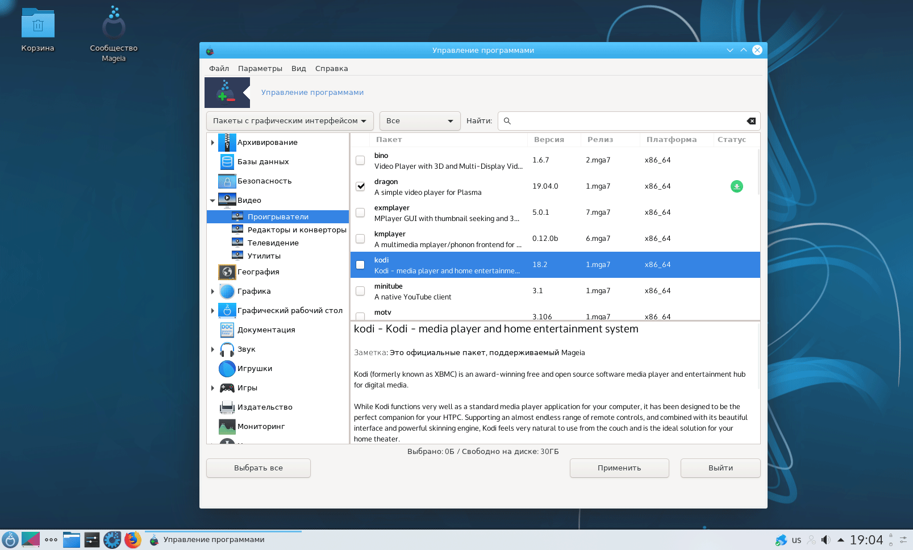
Task: Open the Файл menu
Action: (x=219, y=69)
